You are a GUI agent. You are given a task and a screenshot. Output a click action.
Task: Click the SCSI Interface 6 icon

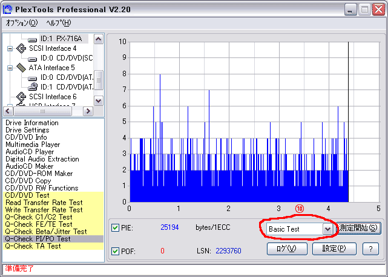(x=21, y=96)
